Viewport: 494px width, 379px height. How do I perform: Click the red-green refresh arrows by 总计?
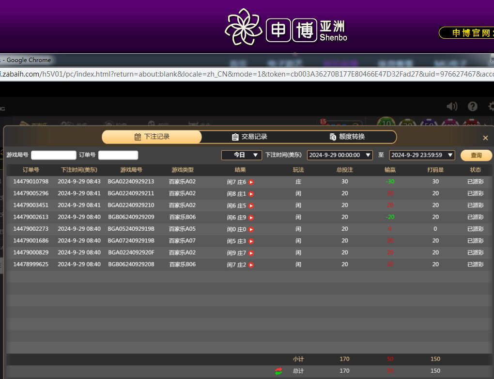click(278, 371)
